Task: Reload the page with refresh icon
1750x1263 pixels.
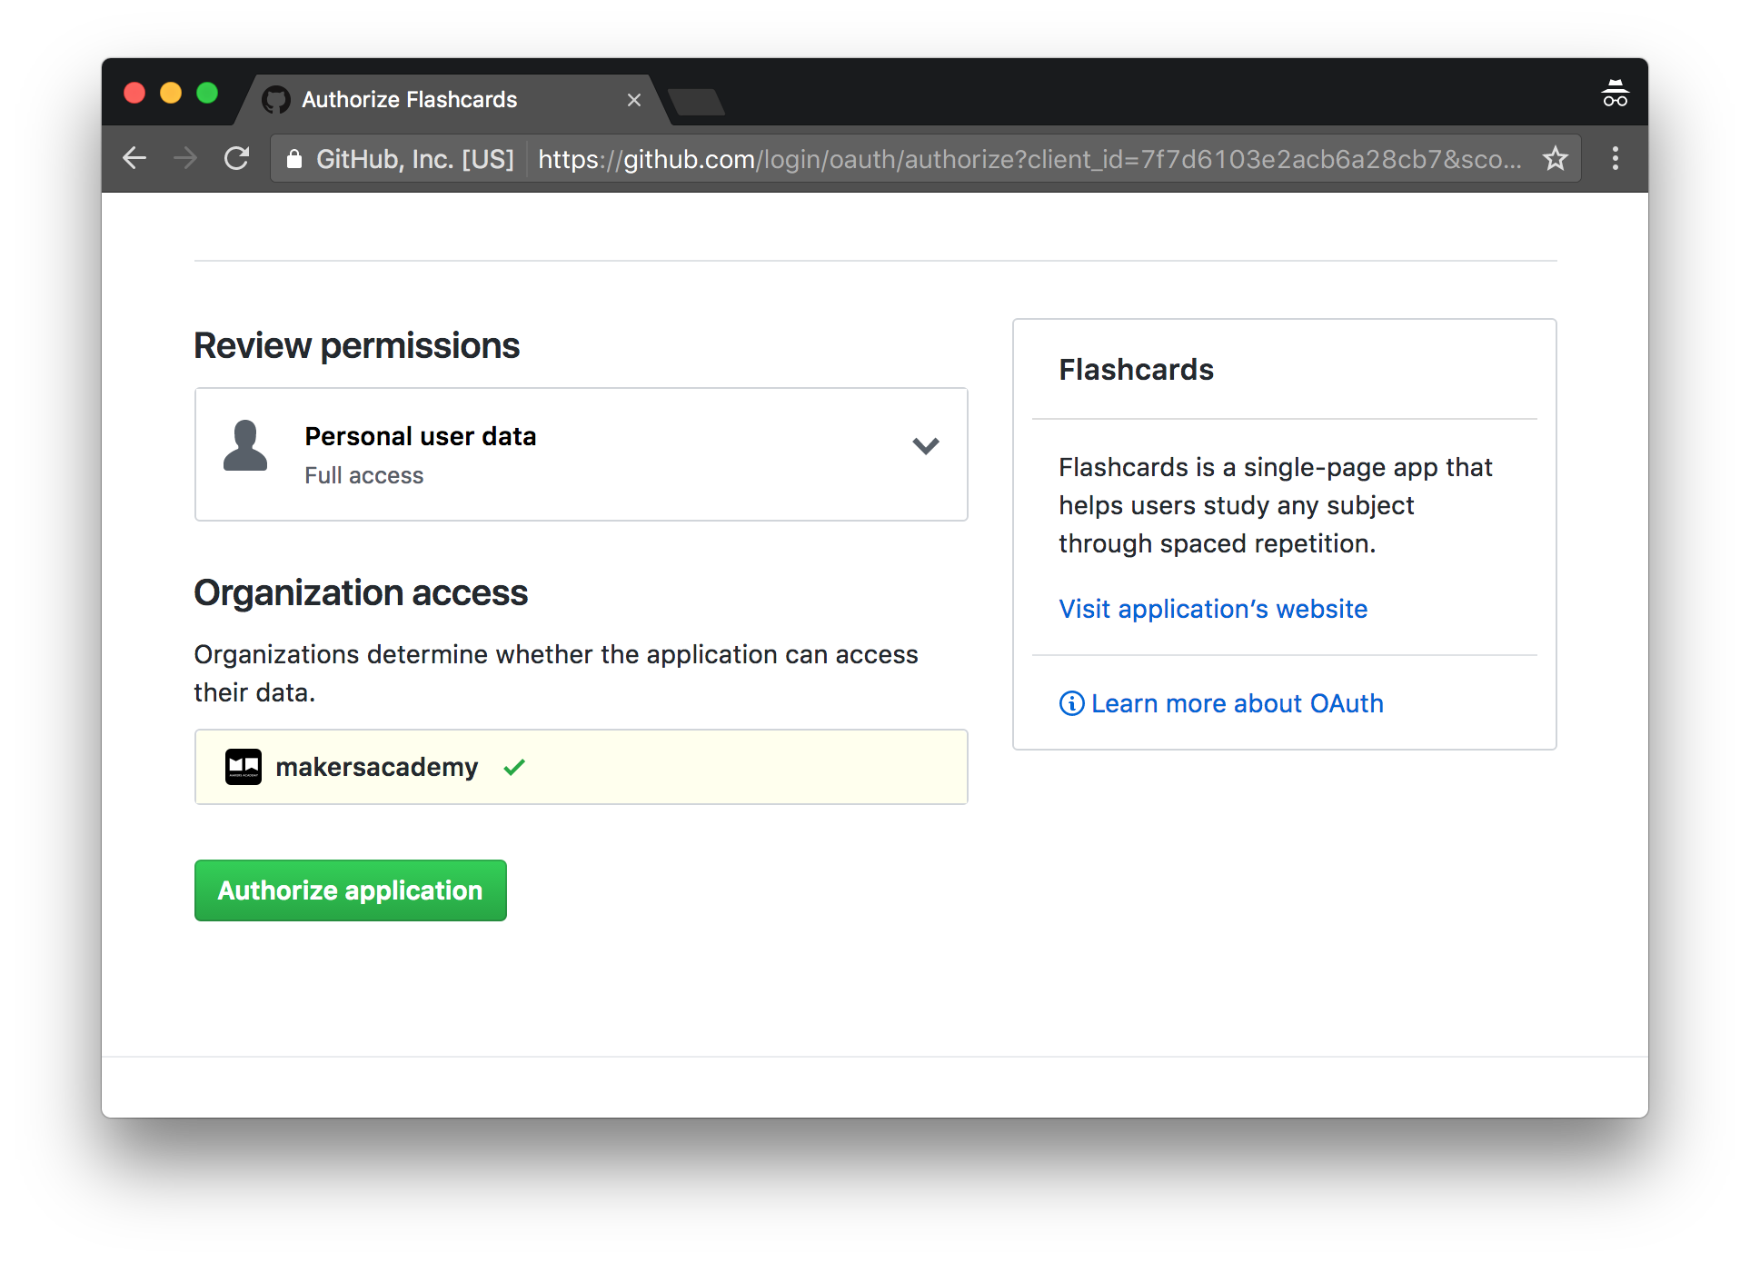Action: tap(236, 158)
